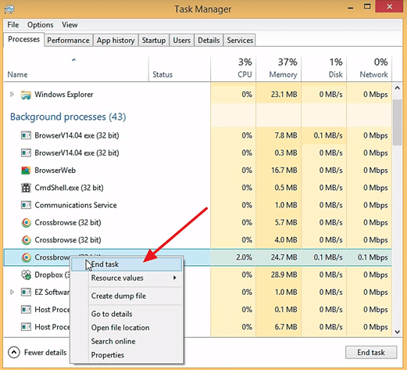Click the scrollbar down arrow
The image size is (407, 370).
click(x=397, y=332)
